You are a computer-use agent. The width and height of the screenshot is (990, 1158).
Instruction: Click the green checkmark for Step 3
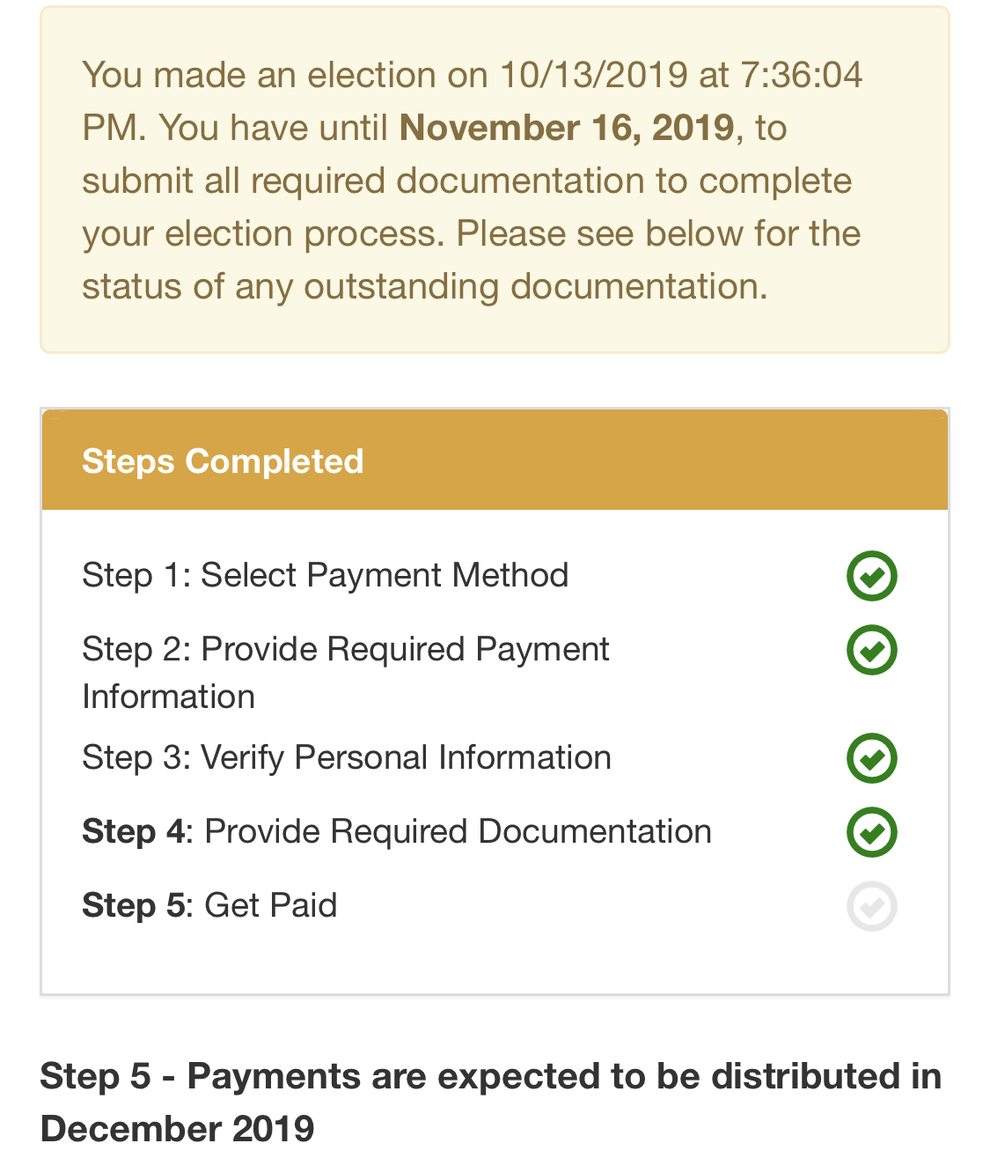[x=871, y=758]
